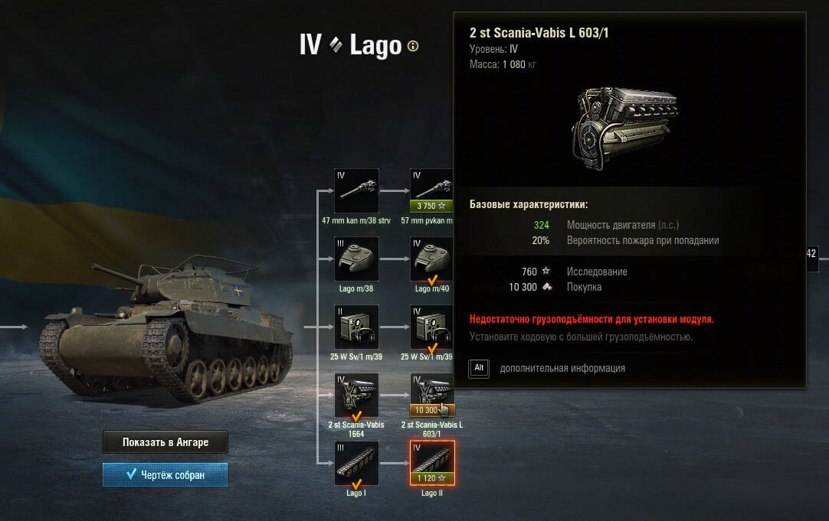Select the 57 mm pvkan gun module

pyautogui.click(x=431, y=190)
